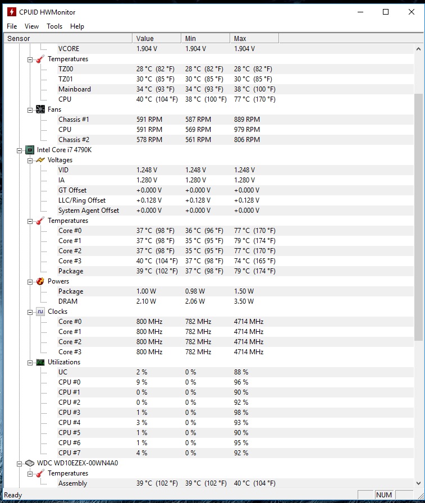The height and width of the screenshot is (503, 425).
Task: Select the DRAM power row
Action: click(68, 301)
